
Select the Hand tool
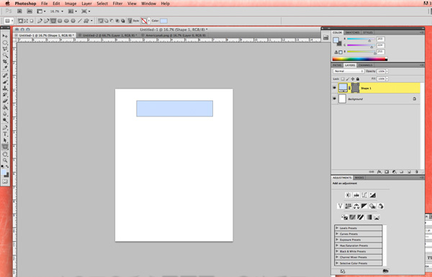click(5, 154)
